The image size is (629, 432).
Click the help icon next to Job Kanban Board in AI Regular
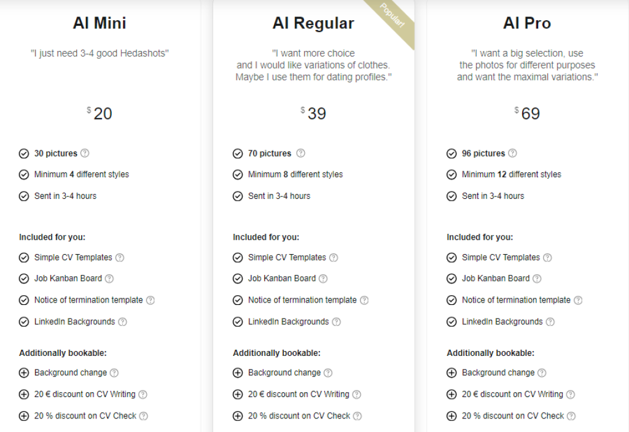click(322, 279)
